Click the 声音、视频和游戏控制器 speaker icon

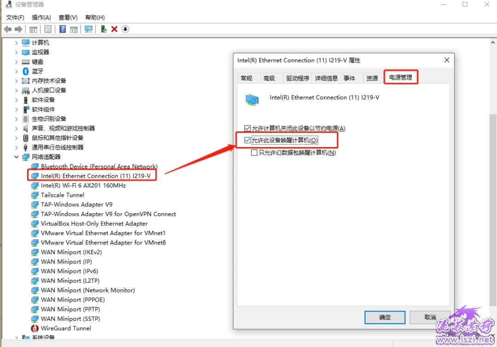26,128
